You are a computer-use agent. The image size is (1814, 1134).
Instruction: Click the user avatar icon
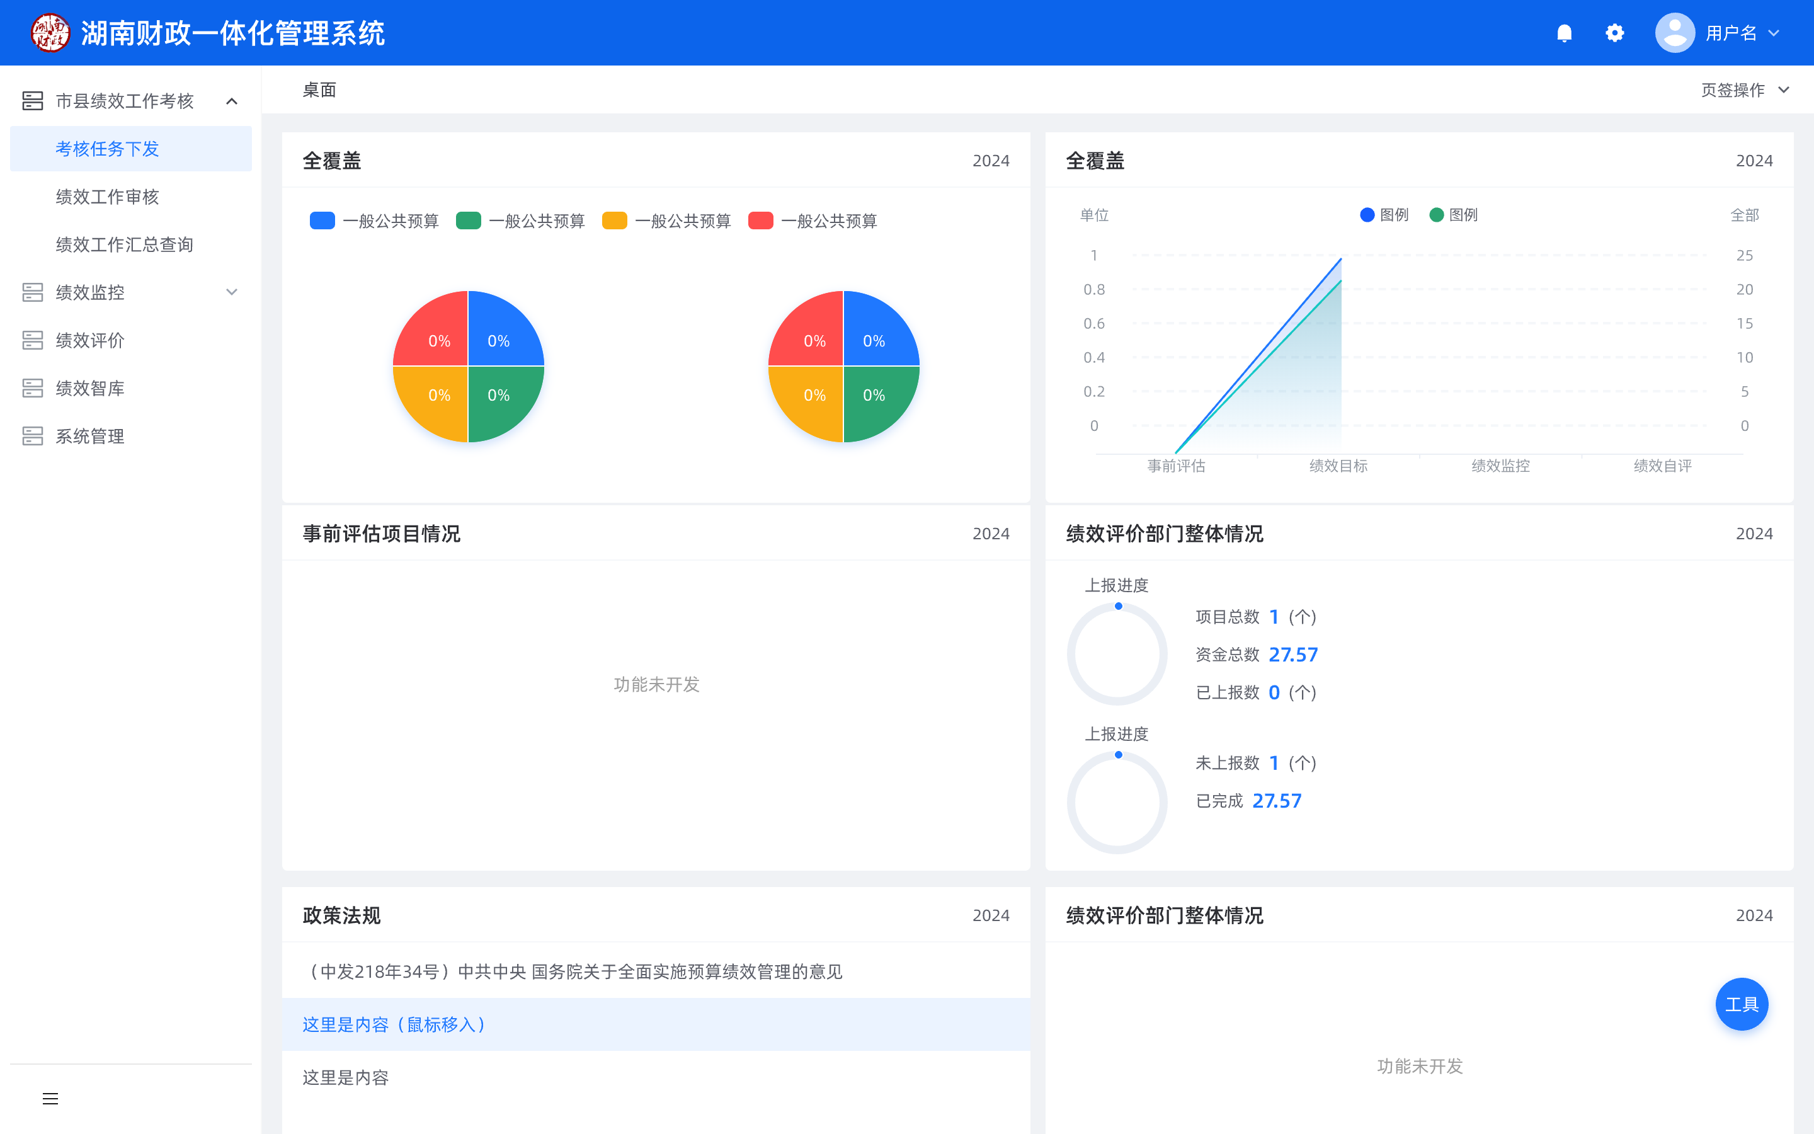click(1675, 33)
